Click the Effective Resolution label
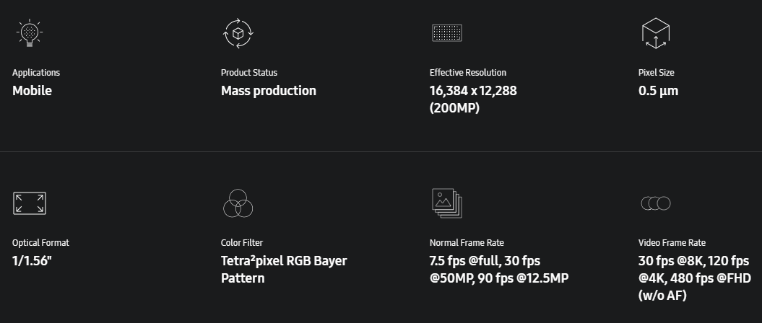The image size is (762, 323). (467, 73)
